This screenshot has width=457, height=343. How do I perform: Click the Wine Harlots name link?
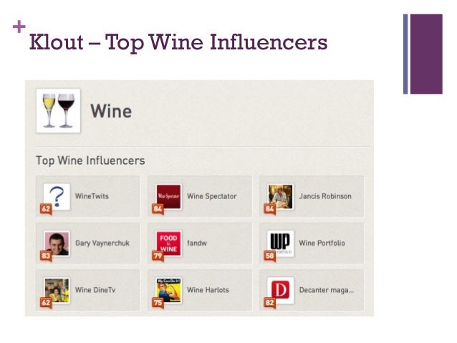(207, 290)
